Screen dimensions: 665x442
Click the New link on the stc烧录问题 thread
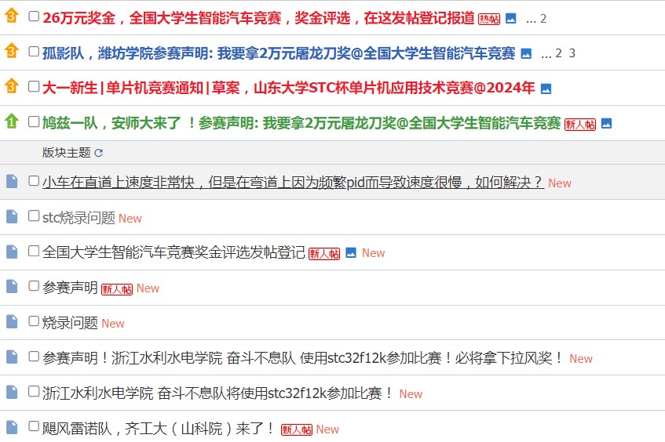coord(130,219)
